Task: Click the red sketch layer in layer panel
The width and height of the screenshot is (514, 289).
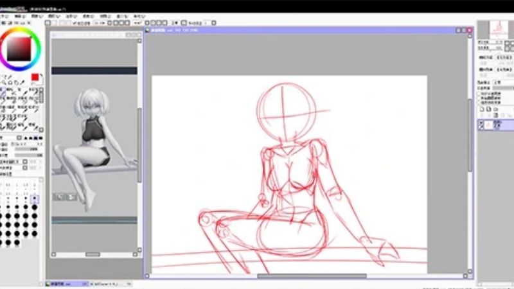Action: [495, 125]
